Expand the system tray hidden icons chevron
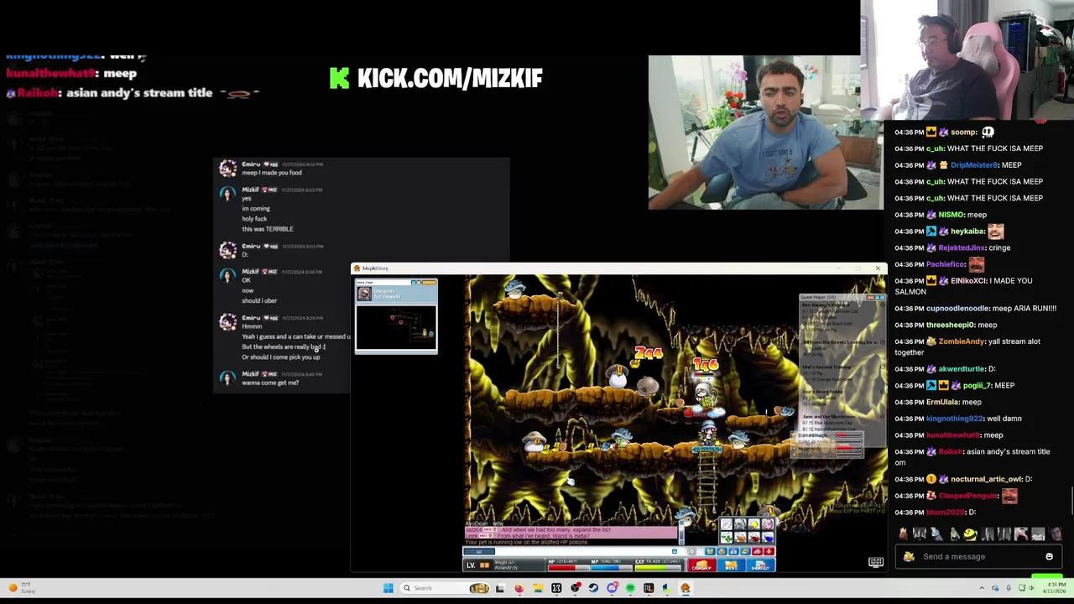 coord(982,588)
